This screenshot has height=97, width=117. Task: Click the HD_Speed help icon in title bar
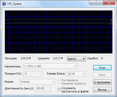click(4, 4)
